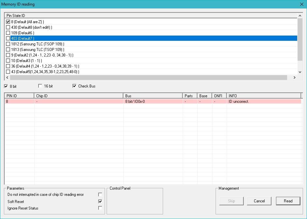Select row text '1813 (Samsung TLC (TSOP 109) )'

[38, 49]
